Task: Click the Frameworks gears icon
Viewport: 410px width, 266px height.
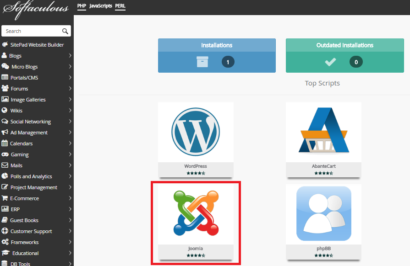Action: pyautogui.click(x=5, y=242)
